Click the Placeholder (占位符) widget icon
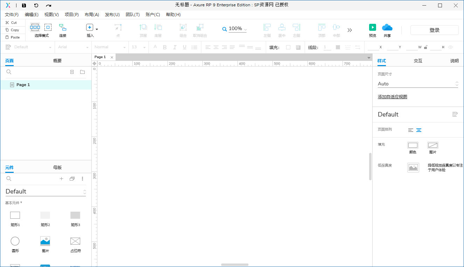The width and height of the screenshot is (464, 267). (x=75, y=241)
